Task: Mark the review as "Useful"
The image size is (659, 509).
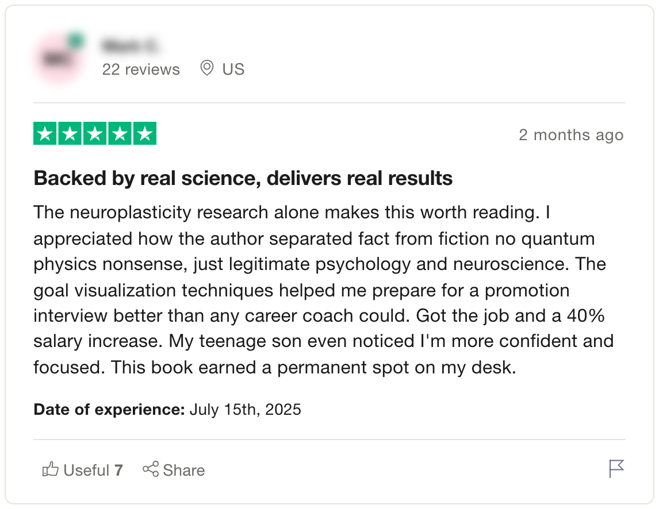Action: (86, 471)
